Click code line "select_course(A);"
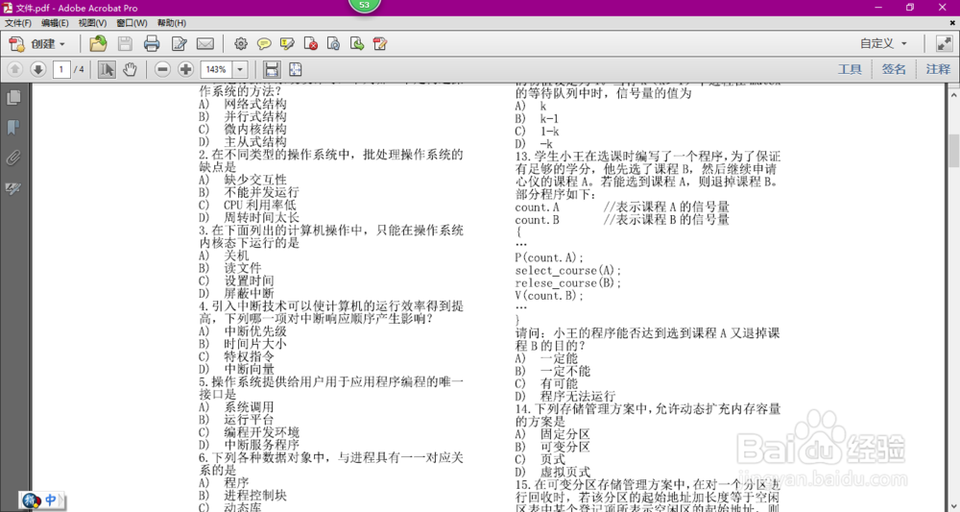Viewport: 960px width, 512px height. (568, 270)
